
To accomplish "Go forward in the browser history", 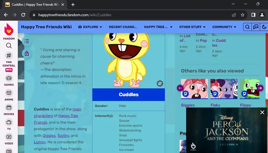I will click(x=15, y=15).
